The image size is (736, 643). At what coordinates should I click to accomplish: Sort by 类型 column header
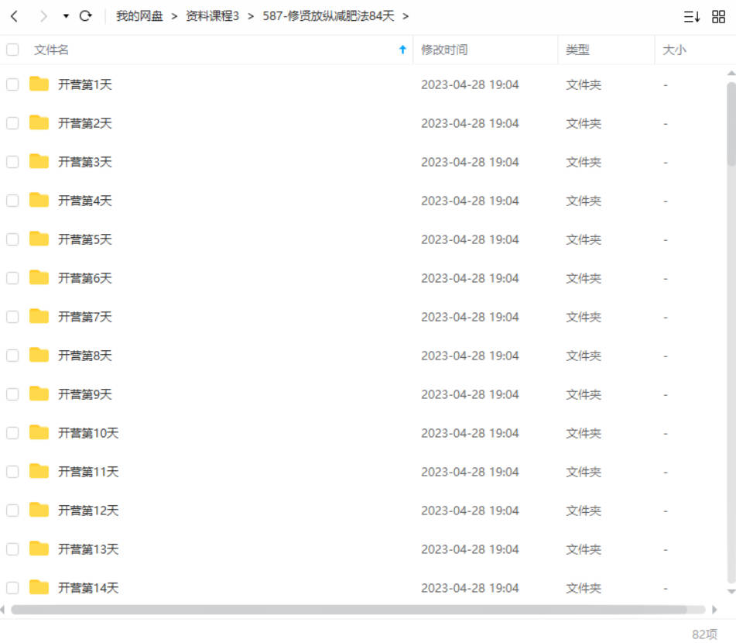coord(577,50)
